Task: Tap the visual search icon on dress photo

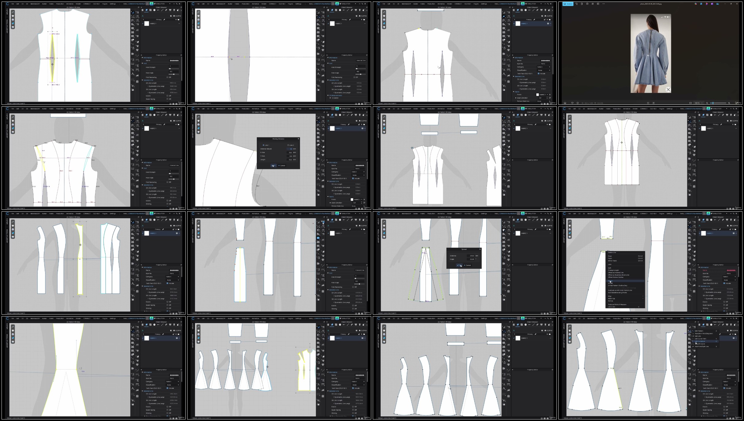Action: point(668,90)
